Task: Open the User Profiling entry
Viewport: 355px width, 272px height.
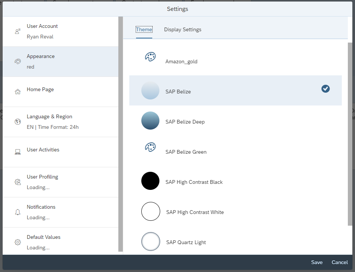Action: coord(60,182)
